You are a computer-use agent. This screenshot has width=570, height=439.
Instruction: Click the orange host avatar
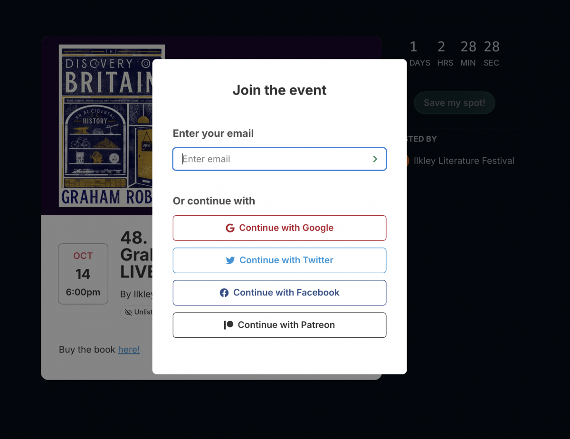(x=405, y=161)
